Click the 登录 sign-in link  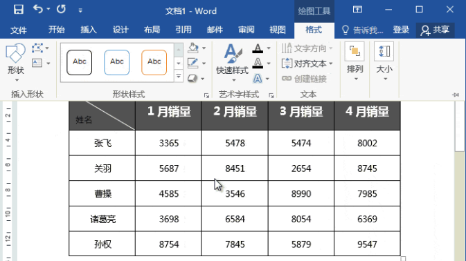(x=401, y=30)
